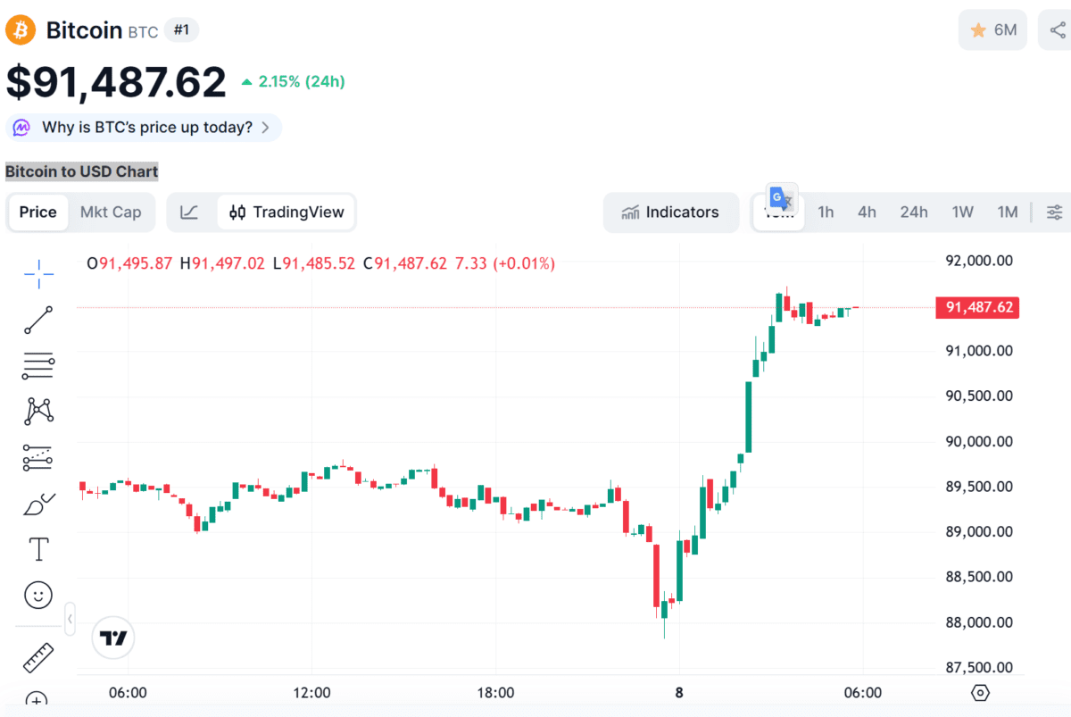This screenshot has height=717, width=1071.
Task: Open the emoji icons tool
Action: coord(38,595)
